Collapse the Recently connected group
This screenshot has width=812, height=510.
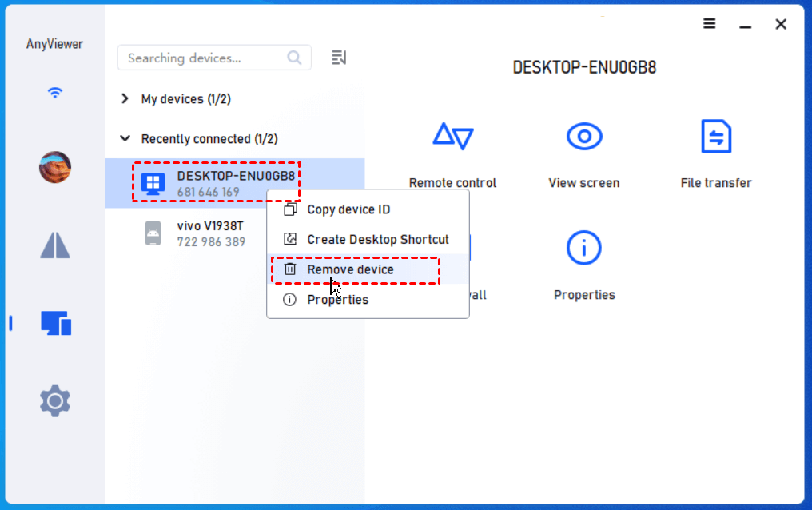pyautogui.click(x=125, y=138)
